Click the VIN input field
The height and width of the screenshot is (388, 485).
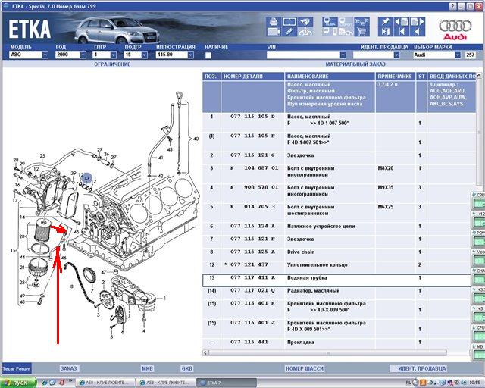pyautogui.click(x=307, y=55)
